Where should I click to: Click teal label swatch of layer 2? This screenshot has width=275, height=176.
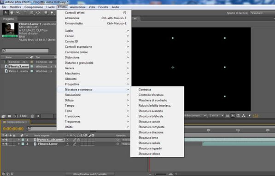(23, 144)
